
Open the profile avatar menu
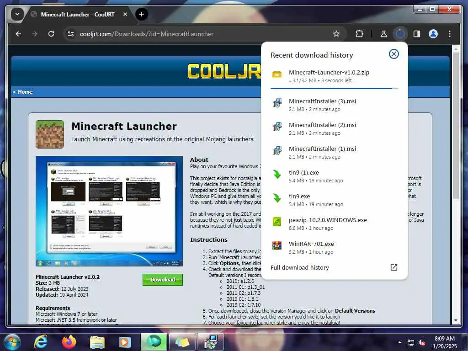tap(433, 34)
